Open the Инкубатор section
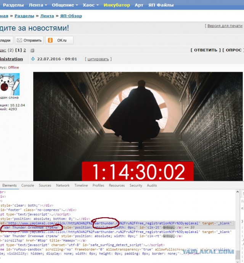 click(x=117, y=5)
